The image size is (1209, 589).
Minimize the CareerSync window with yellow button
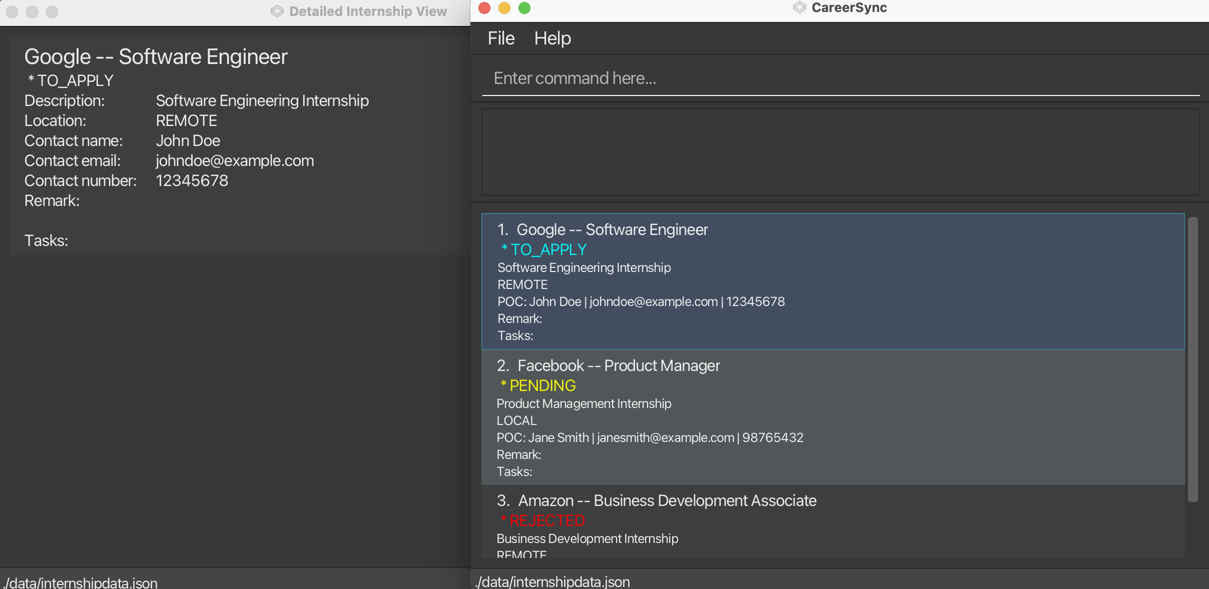click(504, 8)
